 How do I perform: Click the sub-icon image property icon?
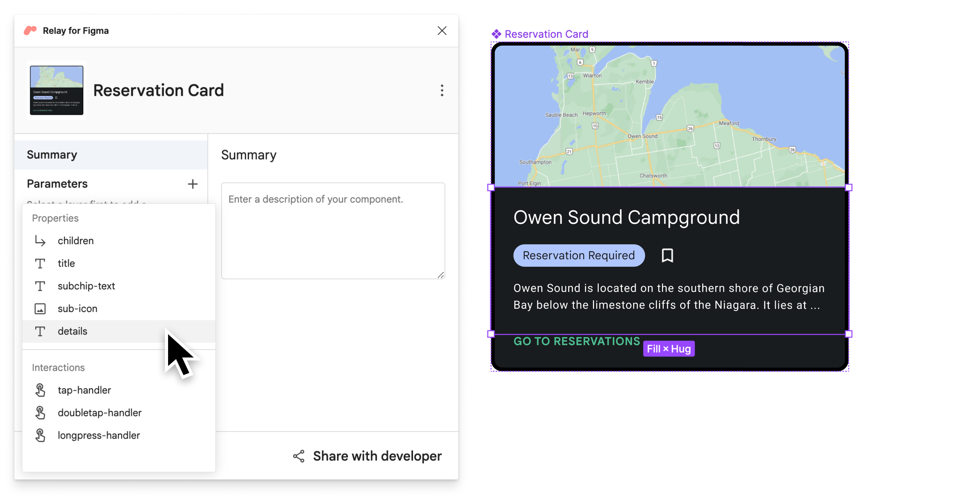tap(40, 308)
